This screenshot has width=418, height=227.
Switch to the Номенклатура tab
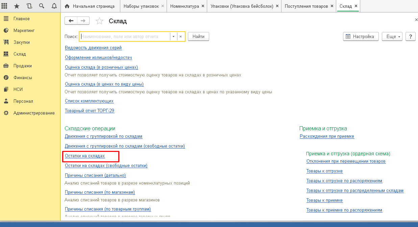[x=184, y=6]
